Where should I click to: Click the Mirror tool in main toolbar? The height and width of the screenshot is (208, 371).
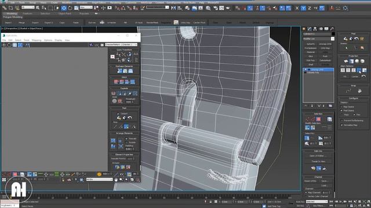pos(173,8)
